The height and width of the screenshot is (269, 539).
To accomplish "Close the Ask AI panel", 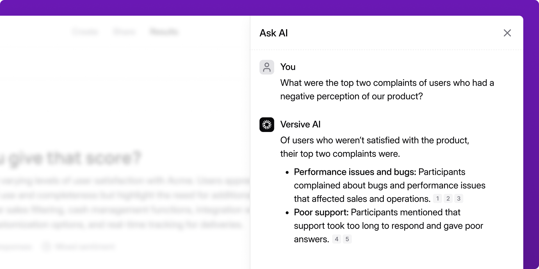I will click(507, 33).
